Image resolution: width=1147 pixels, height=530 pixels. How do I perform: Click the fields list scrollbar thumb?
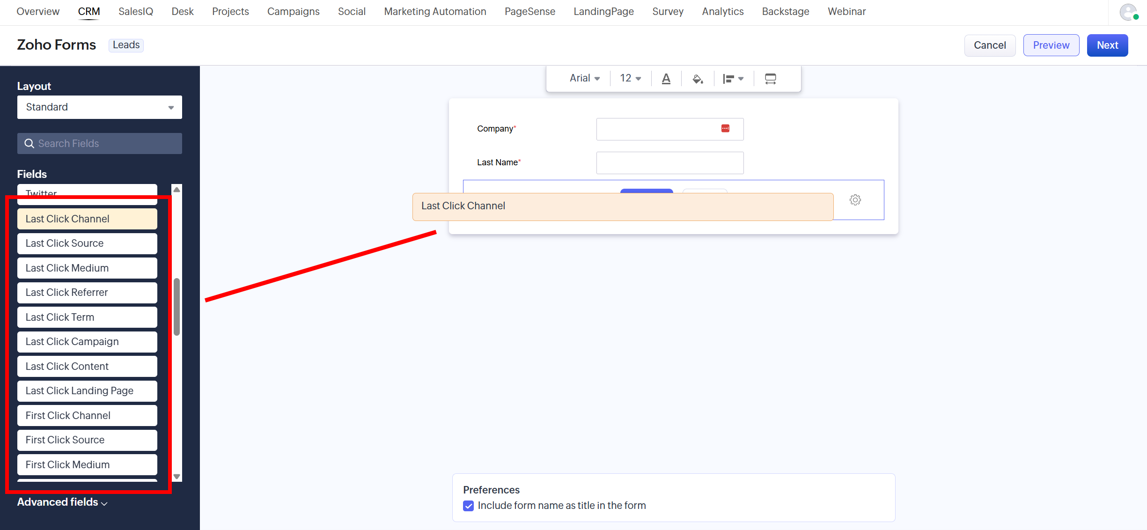click(176, 307)
